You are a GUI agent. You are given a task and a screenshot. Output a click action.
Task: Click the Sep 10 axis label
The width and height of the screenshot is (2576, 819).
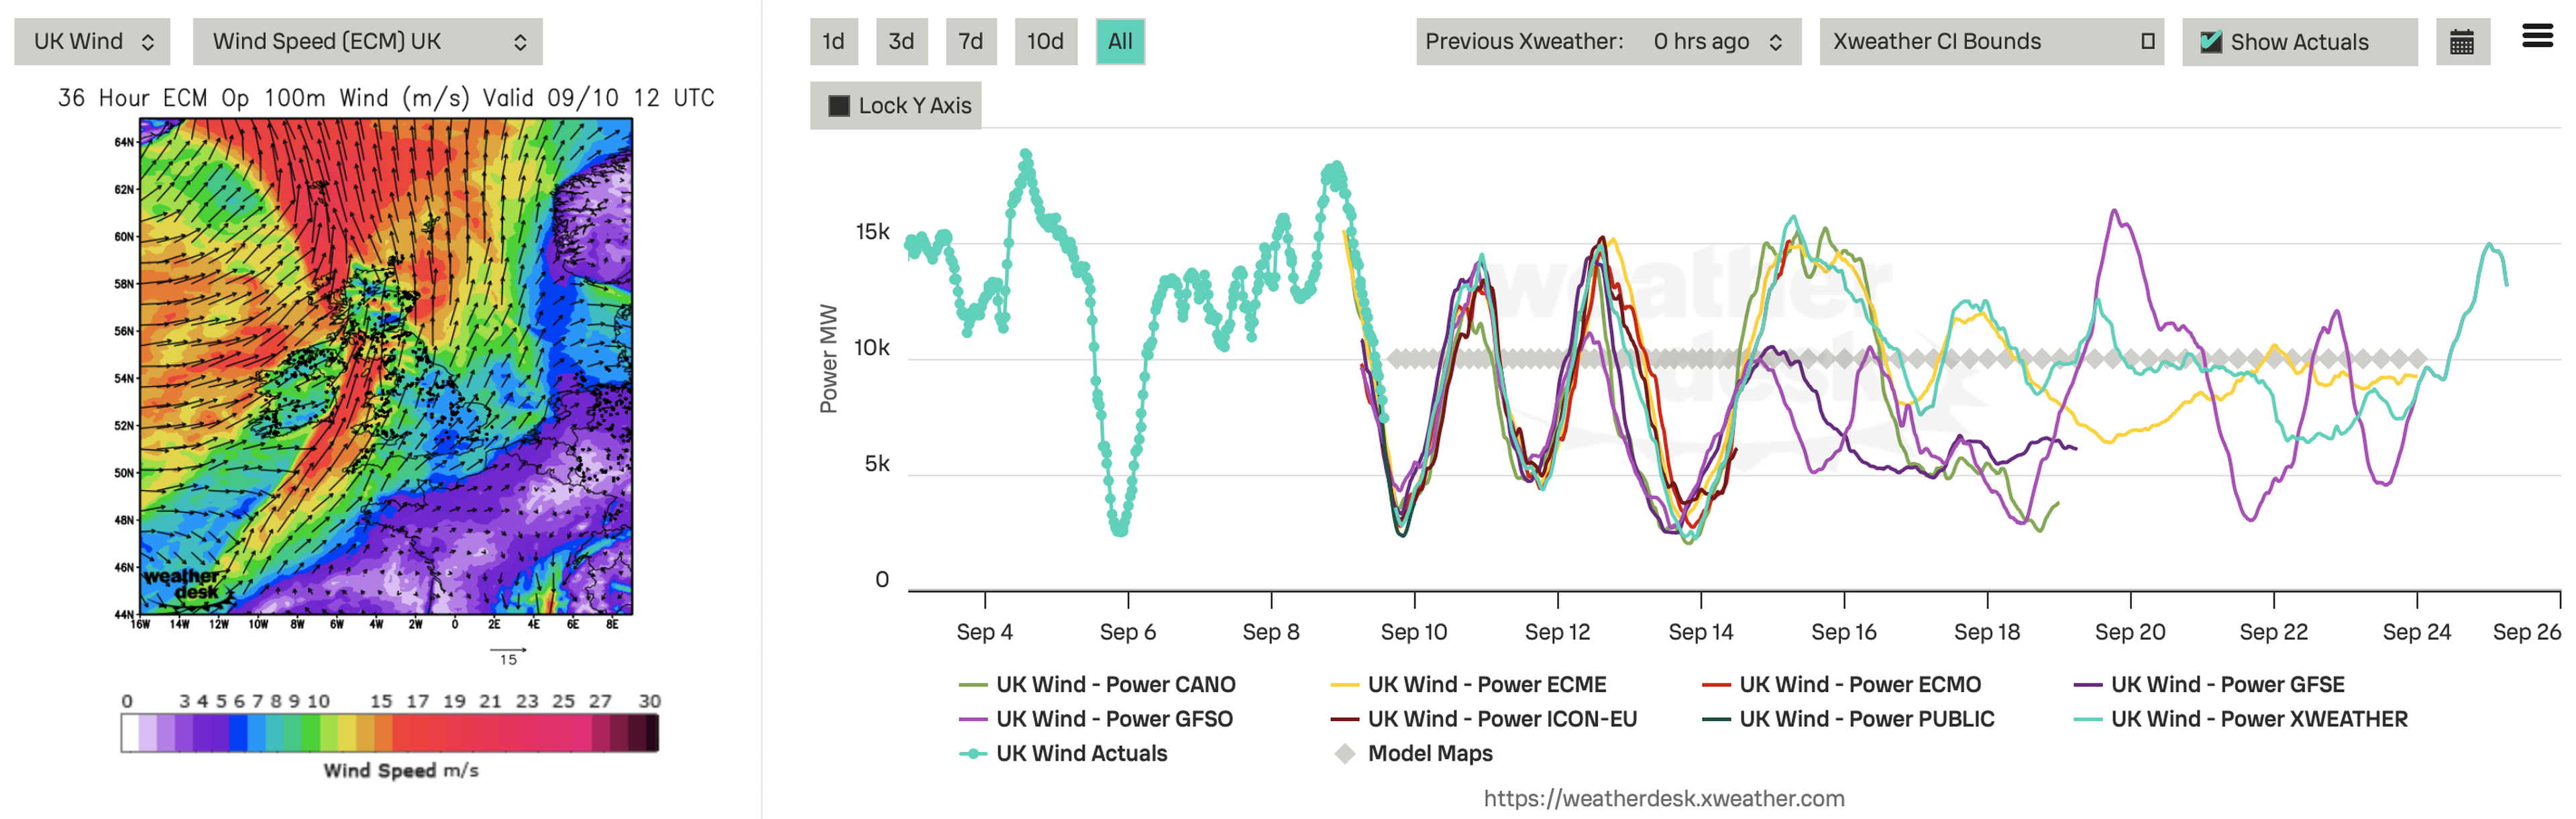pyautogui.click(x=1413, y=632)
